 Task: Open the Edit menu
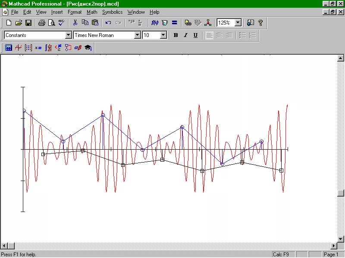tap(27, 12)
